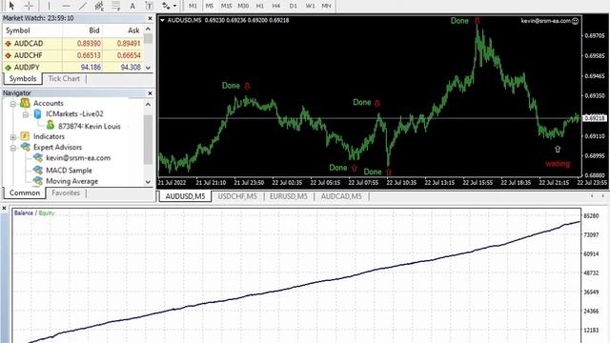Collapse the Accounts tree node

[12, 104]
